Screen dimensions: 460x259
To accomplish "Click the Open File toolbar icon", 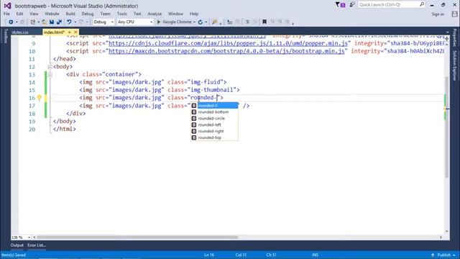I will (45, 22).
